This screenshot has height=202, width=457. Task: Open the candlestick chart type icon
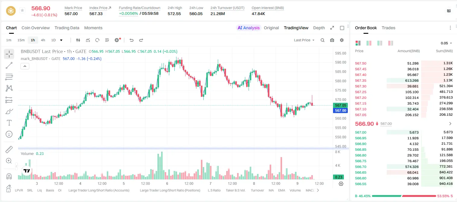coord(78,40)
